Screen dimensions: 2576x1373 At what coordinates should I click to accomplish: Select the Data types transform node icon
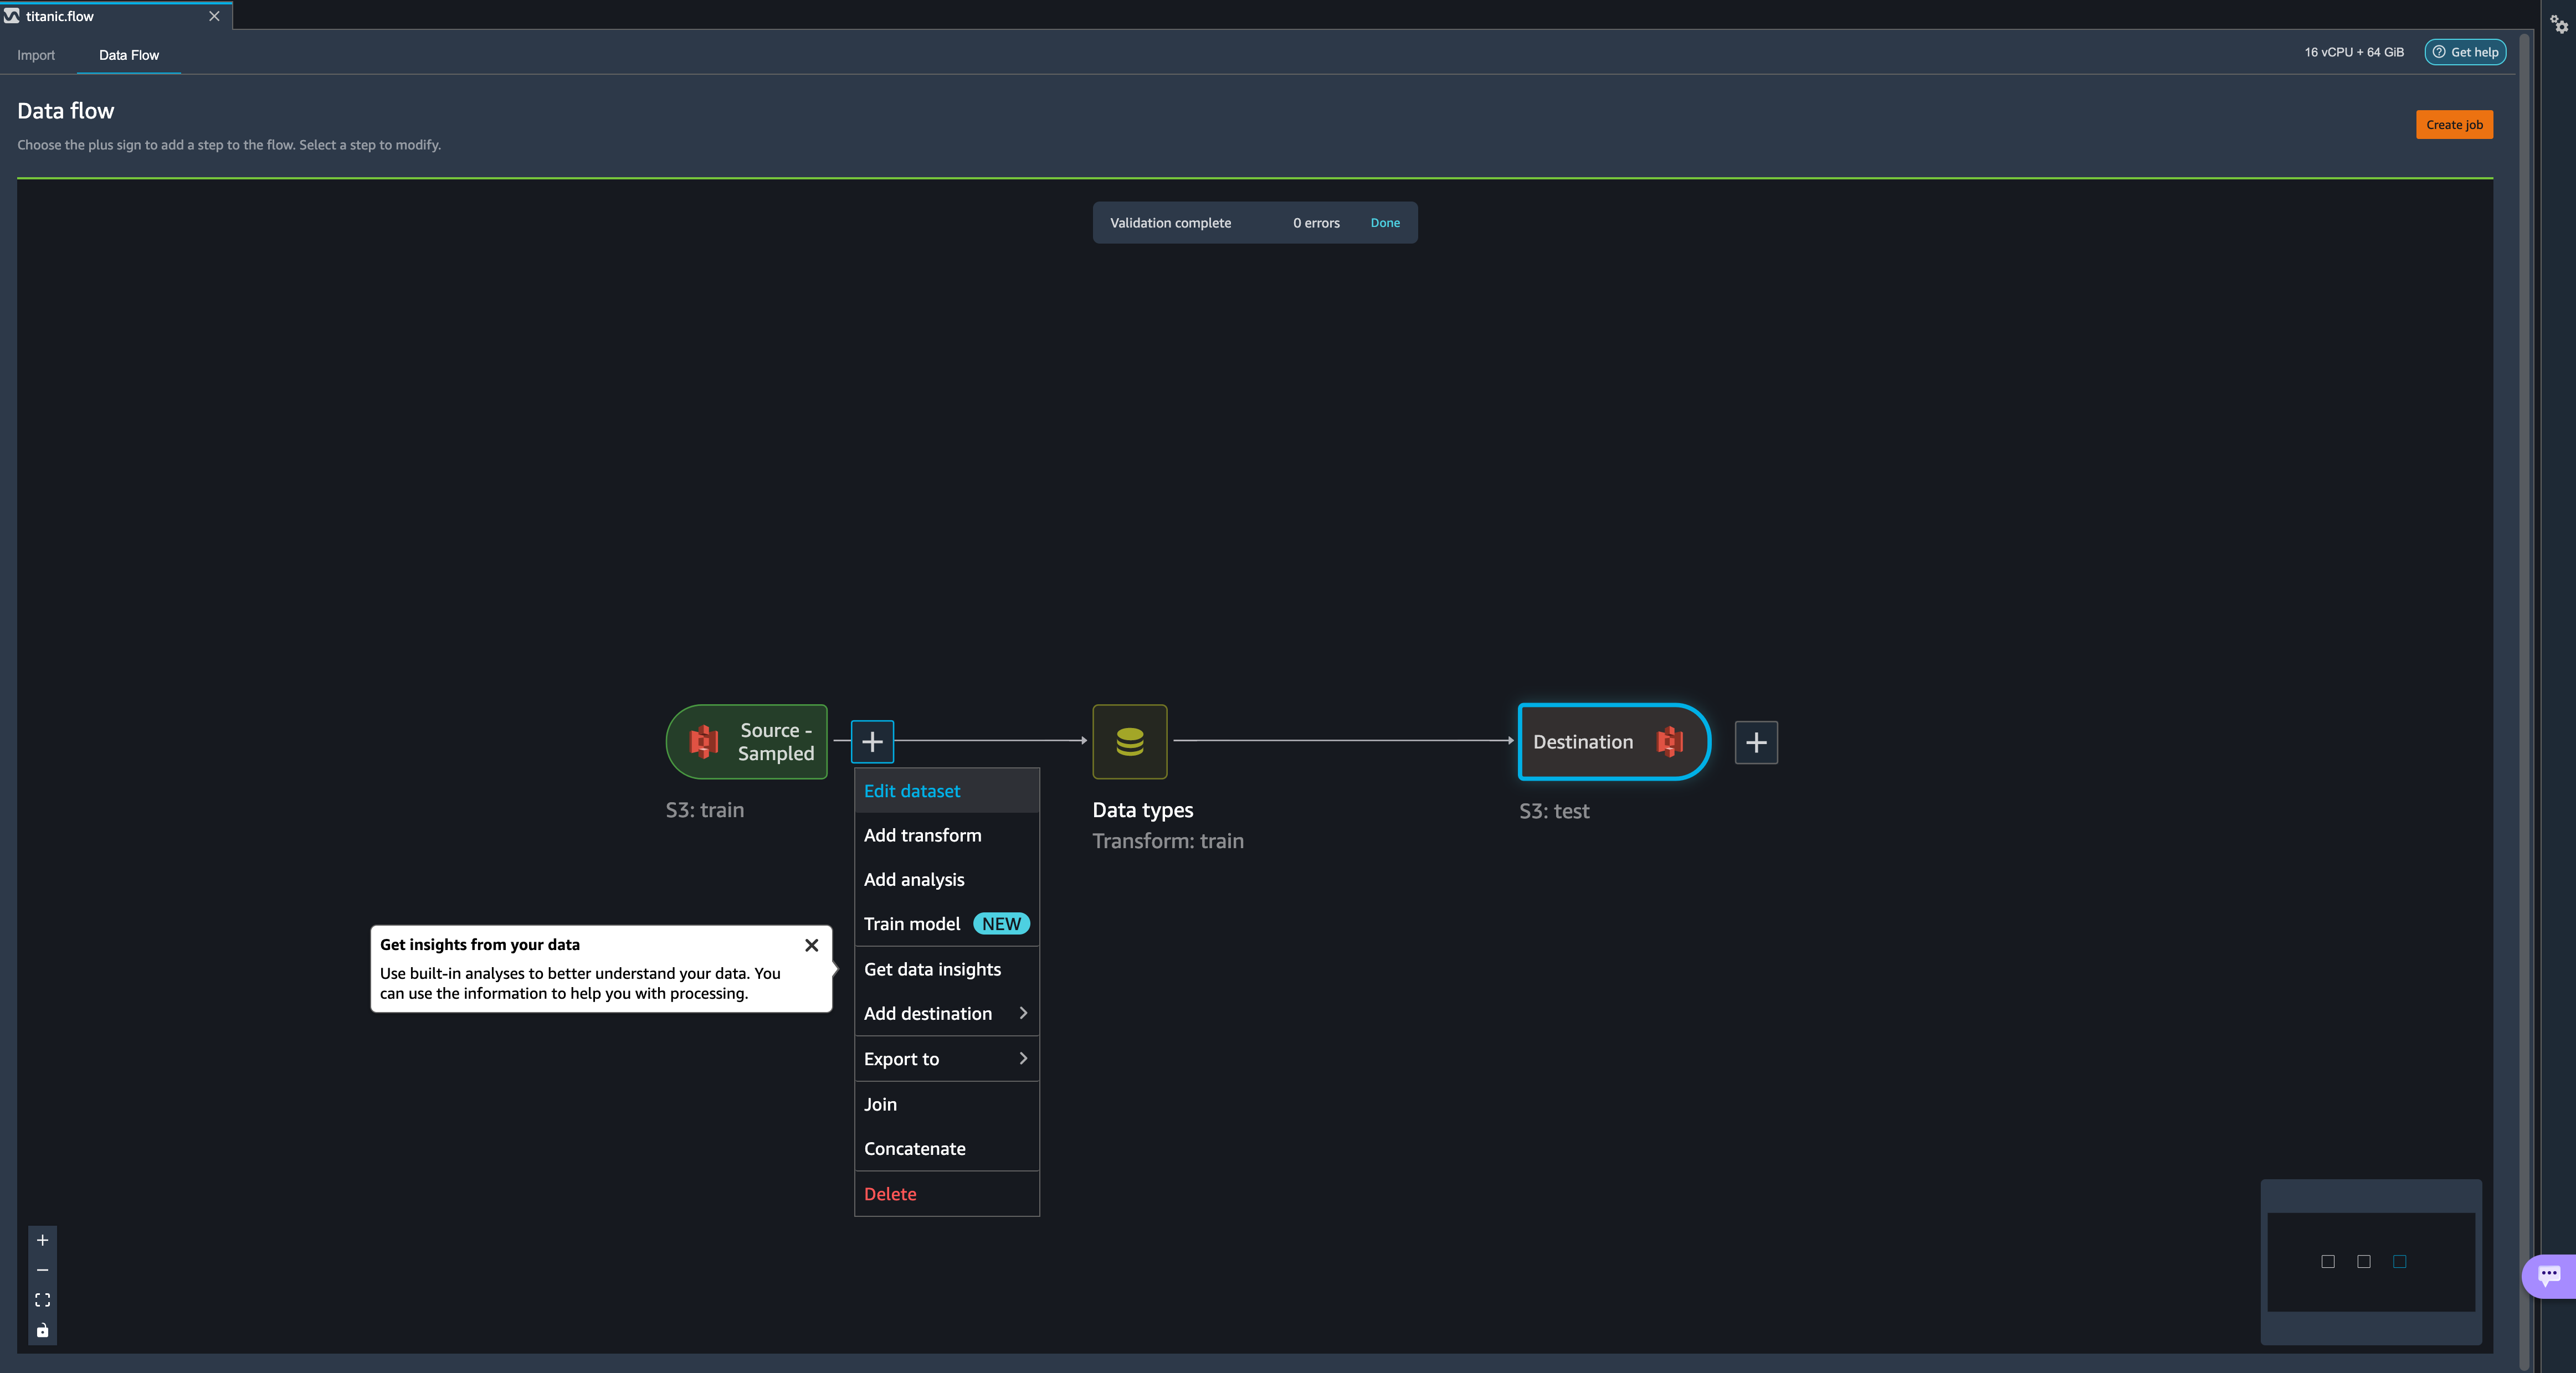click(1130, 741)
